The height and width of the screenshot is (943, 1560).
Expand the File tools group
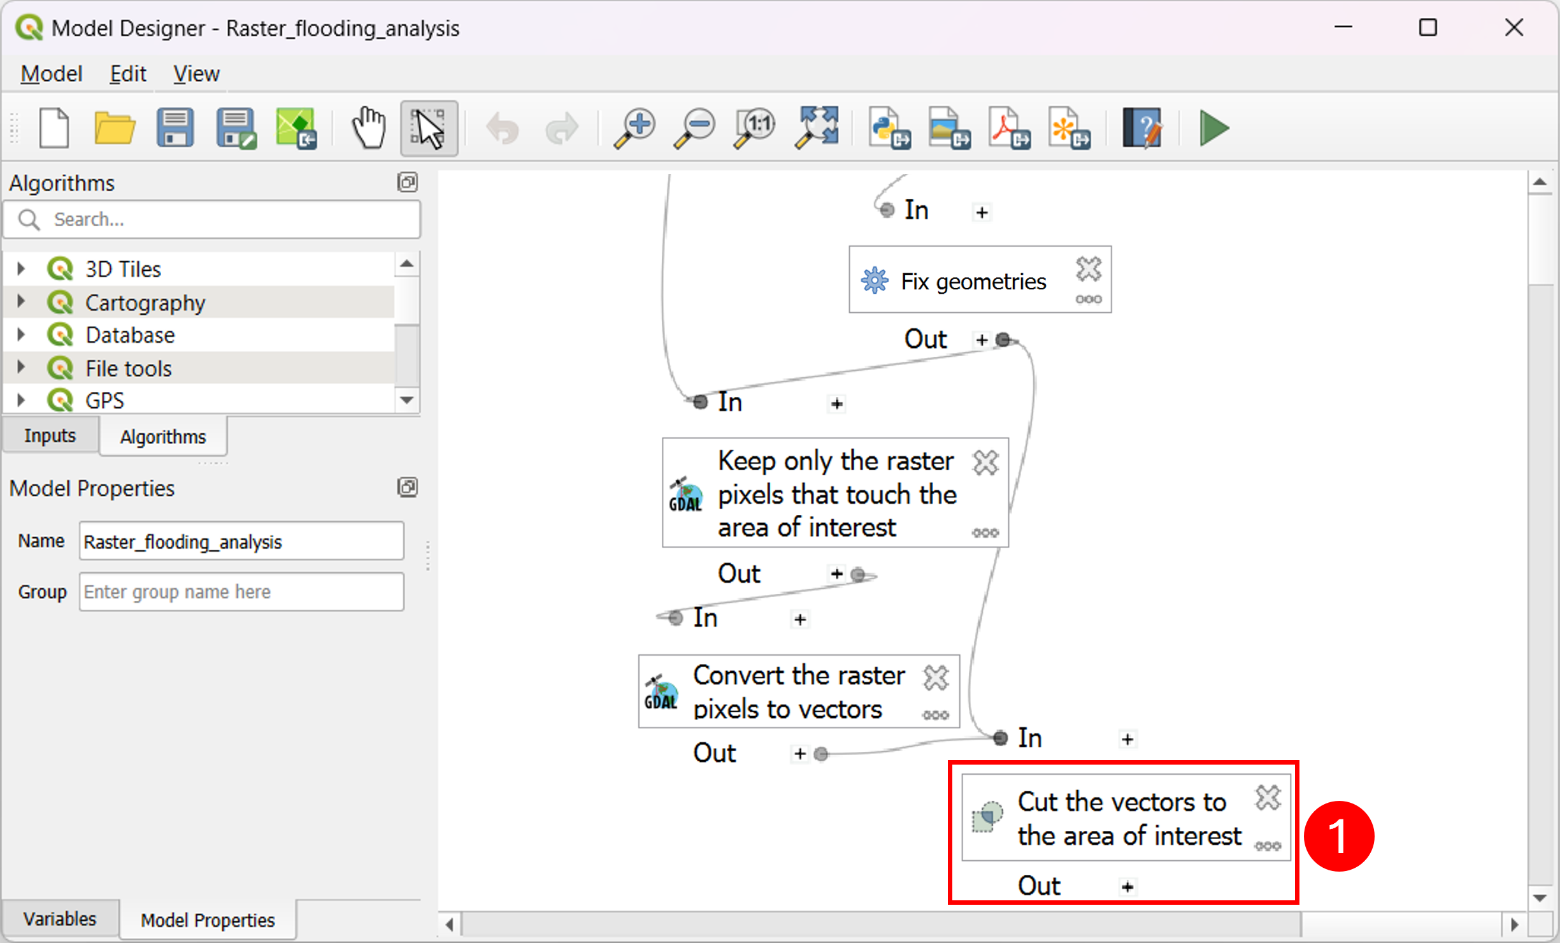[21, 367]
